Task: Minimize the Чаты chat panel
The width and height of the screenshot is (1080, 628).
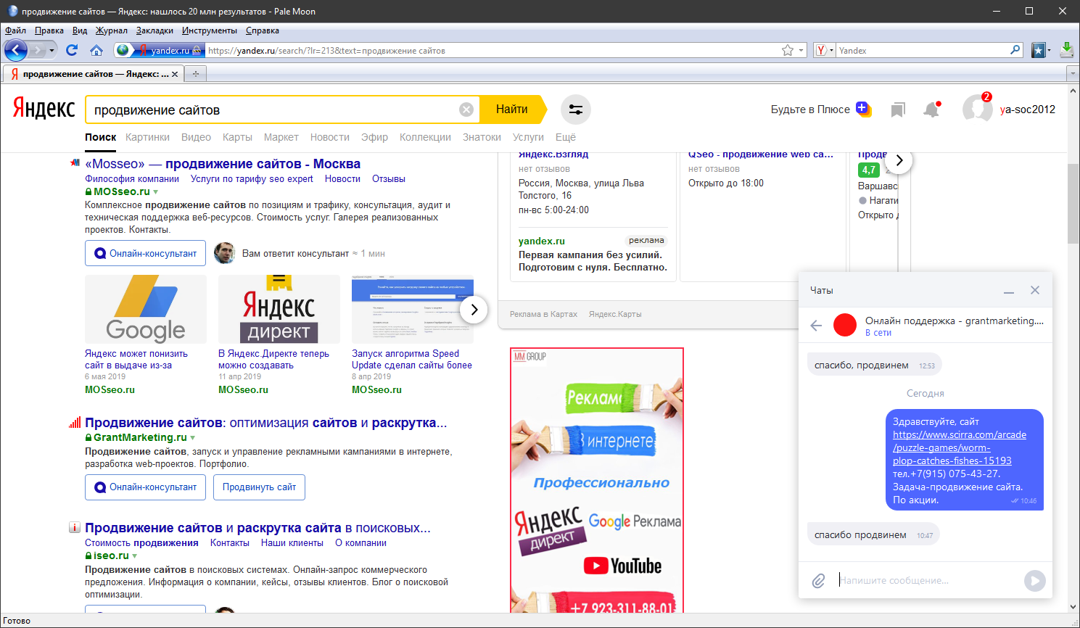Action: click(1009, 291)
